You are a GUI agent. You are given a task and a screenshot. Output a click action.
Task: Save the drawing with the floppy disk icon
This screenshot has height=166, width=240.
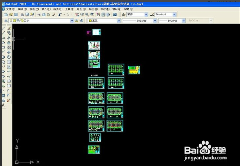tap(16, 14)
